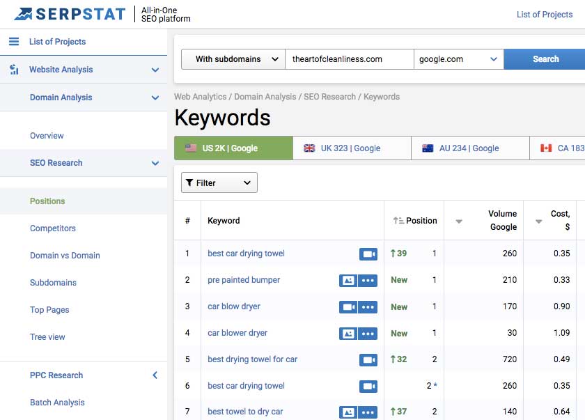Image resolution: width=585 pixels, height=420 pixels.
Task: Click the video icon in keyword row 1
Action: (368, 254)
